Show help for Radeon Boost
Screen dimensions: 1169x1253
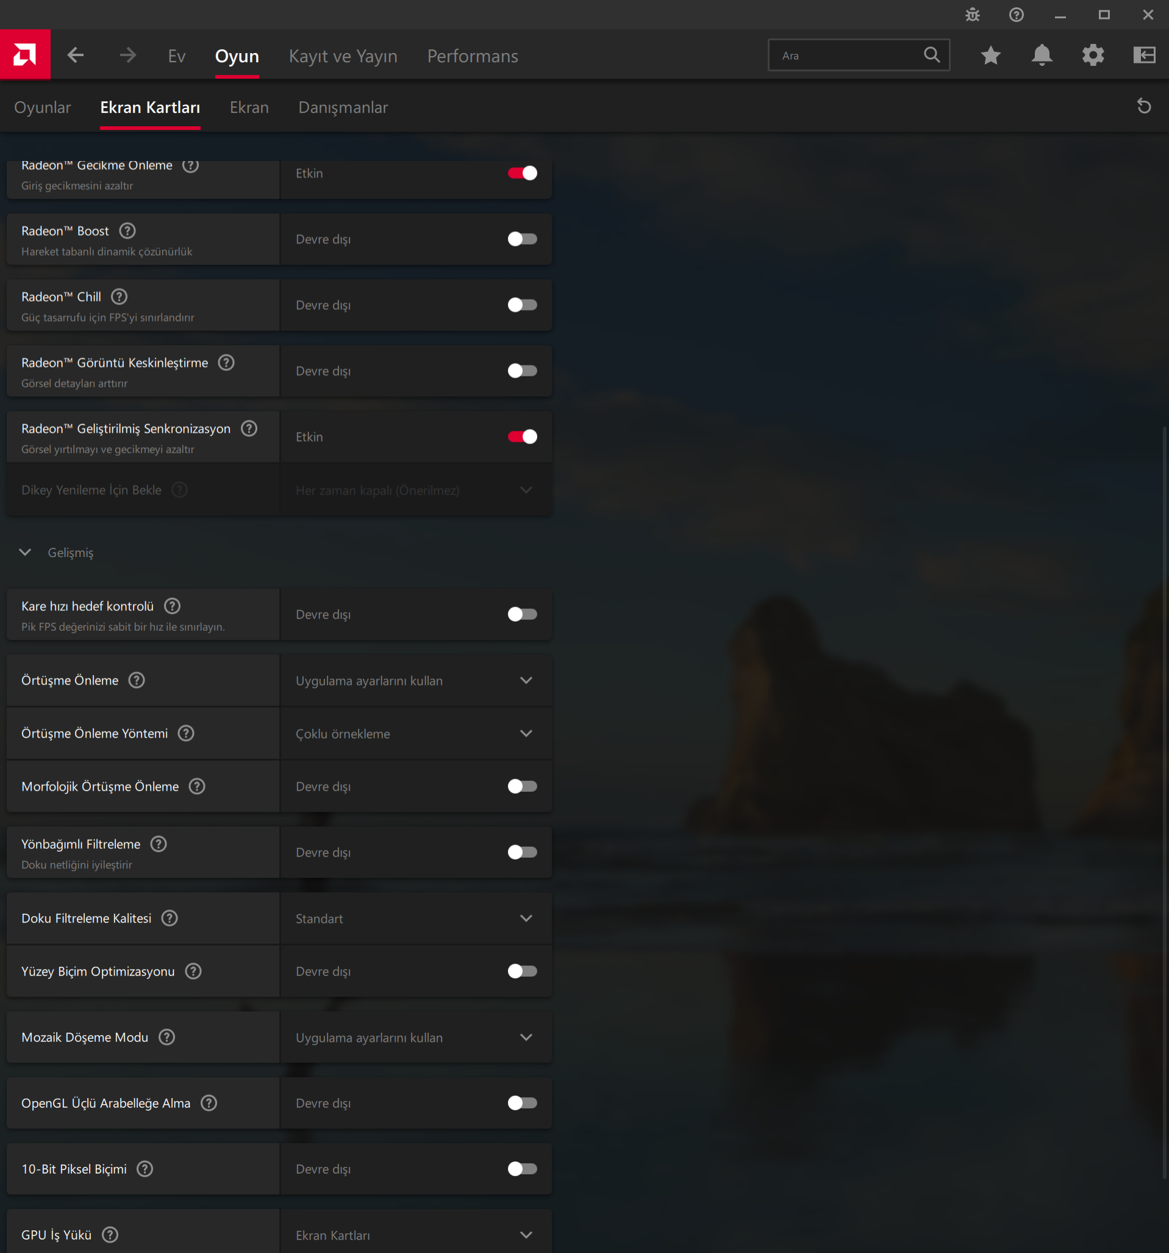tap(127, 231)
